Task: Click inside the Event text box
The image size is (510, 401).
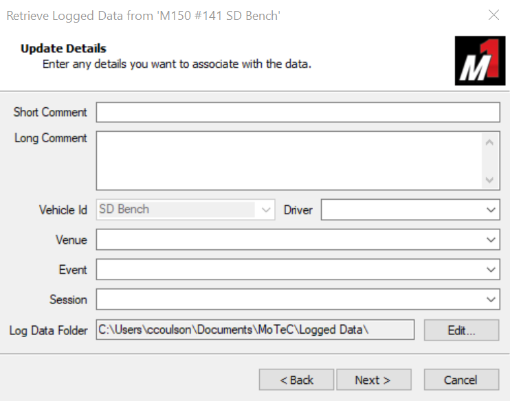Action: click(x=289, y=270)
